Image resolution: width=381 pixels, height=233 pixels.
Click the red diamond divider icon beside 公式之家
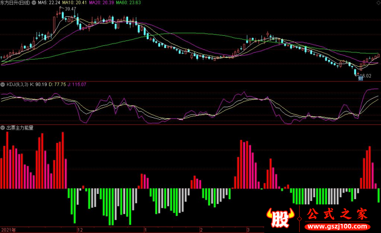(300, 219)
